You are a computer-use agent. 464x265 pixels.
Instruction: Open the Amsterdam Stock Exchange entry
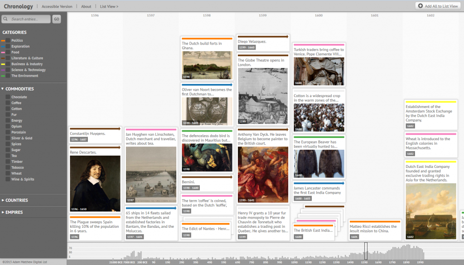[x=431, y=115]
